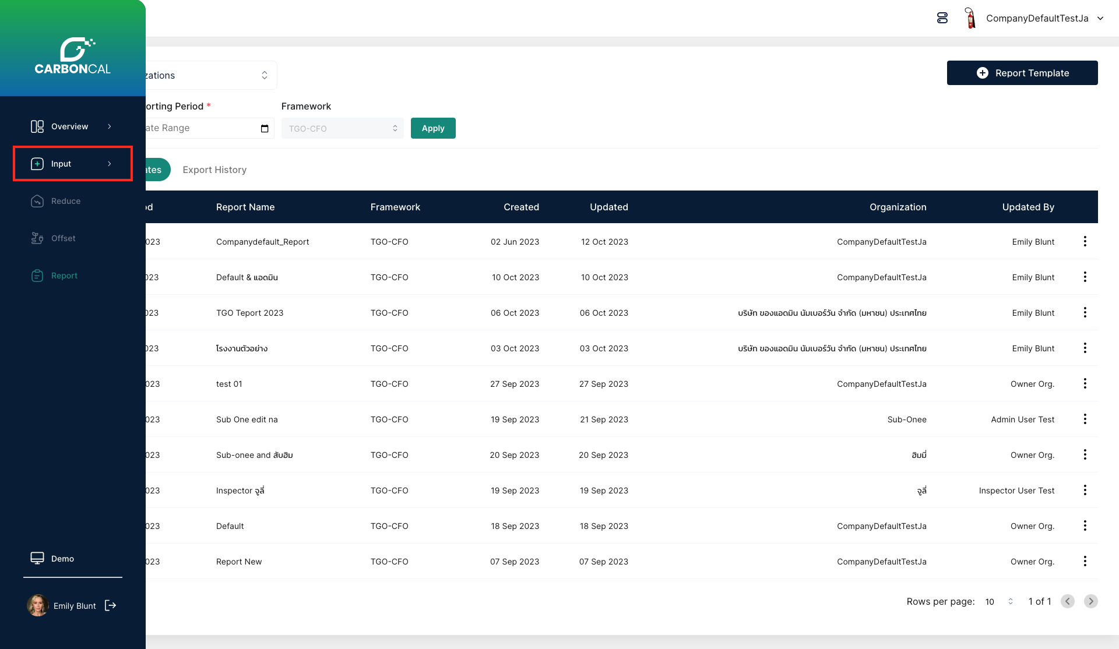Expand the Overview sidebar submenu chevron
This screenshot has width=1119, height=649.
[109, 126]
